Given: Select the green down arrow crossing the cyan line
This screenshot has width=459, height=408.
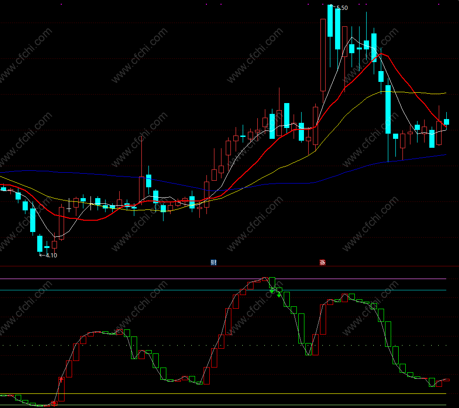Looking at the screenshot, I should 272,290.
